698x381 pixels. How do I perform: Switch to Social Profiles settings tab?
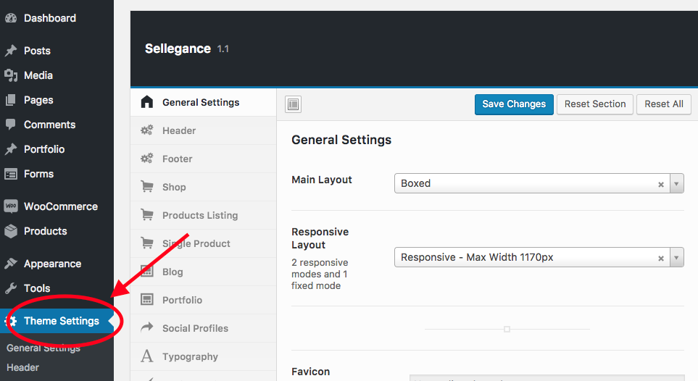click(x=204, y=328)
